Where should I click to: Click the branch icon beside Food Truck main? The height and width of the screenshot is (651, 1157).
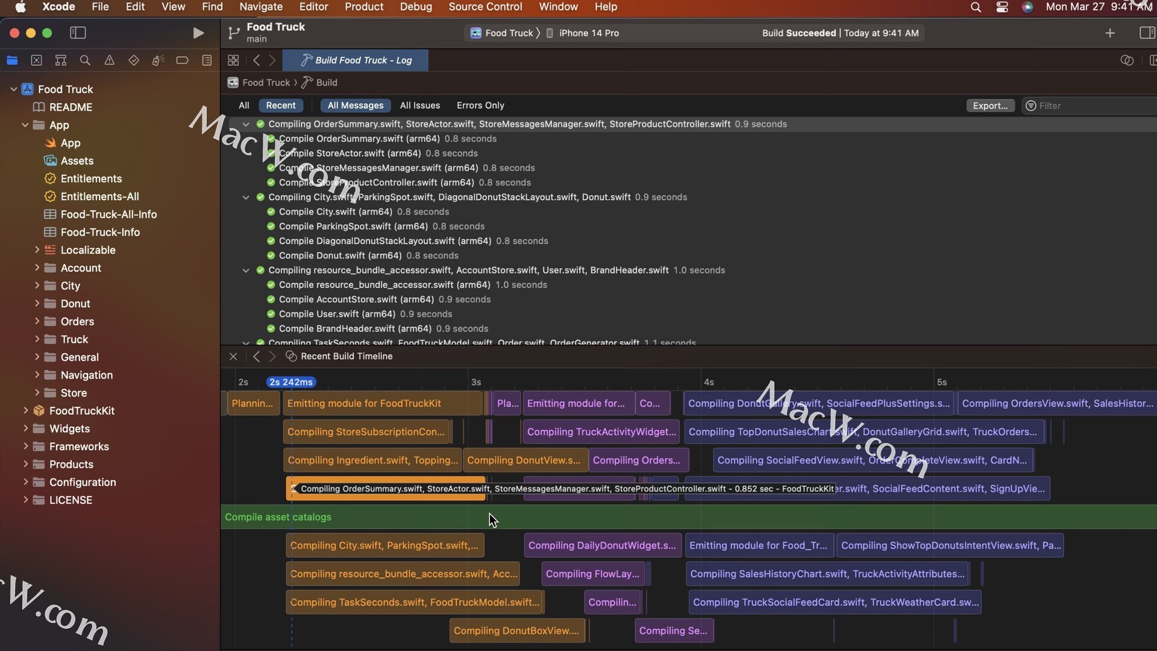234,33
